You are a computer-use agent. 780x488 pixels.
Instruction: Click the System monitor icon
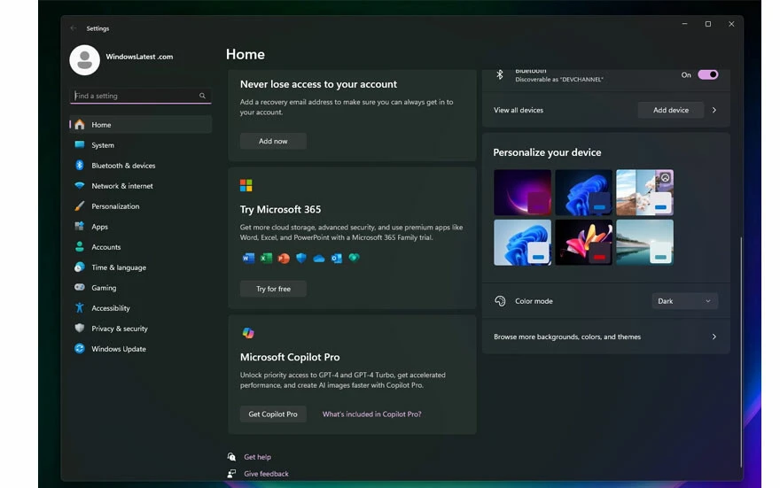pos(80,144)
